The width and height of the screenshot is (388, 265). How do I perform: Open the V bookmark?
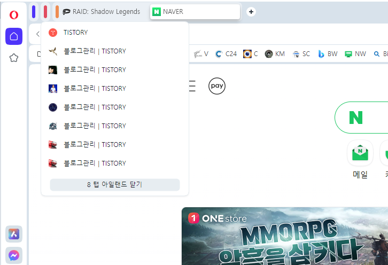201,53
